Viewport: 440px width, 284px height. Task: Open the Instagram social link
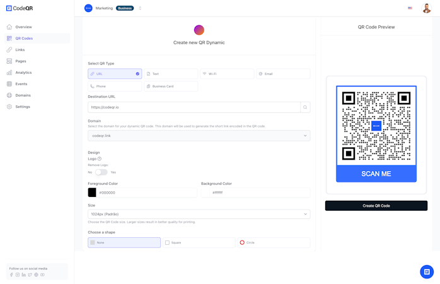coord(18,275)
